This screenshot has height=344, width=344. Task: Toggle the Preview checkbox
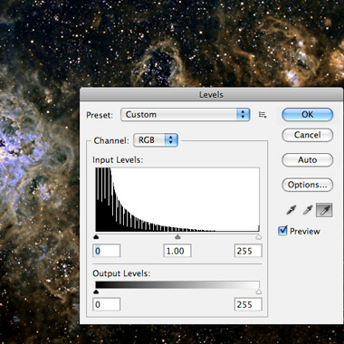[x=282, y=231]
